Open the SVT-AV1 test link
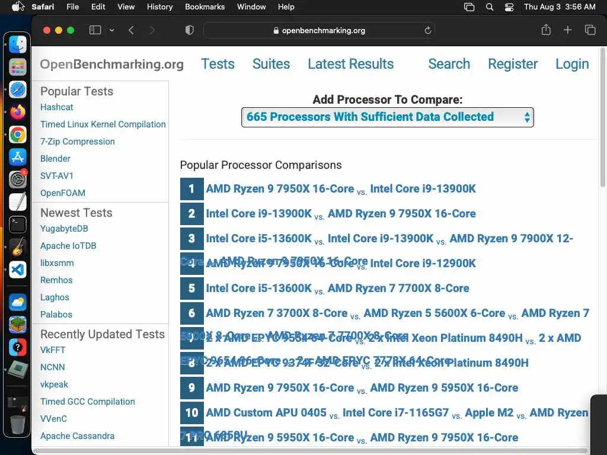Image resolution: width=607 pixels, height=455 pixels. tap(57, 175)
